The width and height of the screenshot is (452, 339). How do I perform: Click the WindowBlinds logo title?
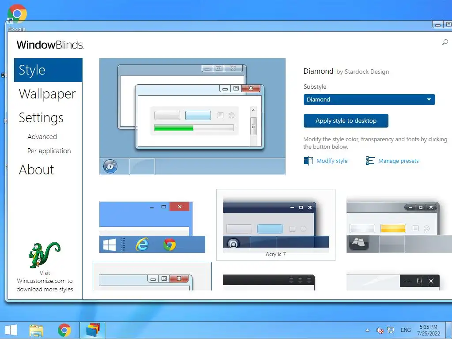50,45
